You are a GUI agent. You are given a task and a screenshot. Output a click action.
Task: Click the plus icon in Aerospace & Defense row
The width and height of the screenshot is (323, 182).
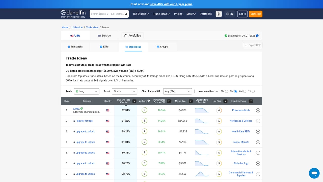pos(258,121)
